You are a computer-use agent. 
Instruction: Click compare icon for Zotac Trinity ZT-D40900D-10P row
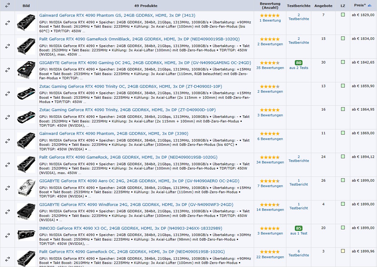(8, 117)
